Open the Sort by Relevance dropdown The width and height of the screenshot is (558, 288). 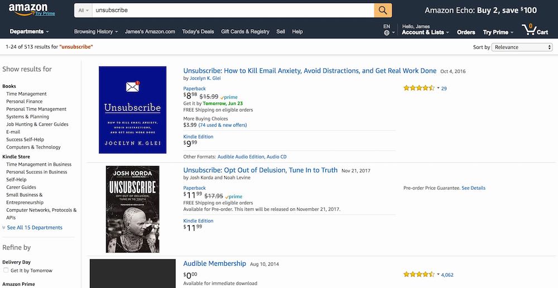click(522, 47)
